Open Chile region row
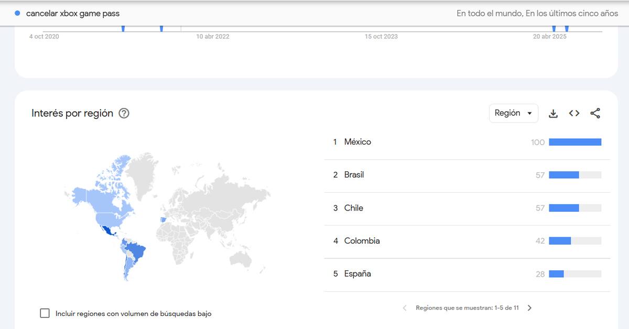 point(467,208)
